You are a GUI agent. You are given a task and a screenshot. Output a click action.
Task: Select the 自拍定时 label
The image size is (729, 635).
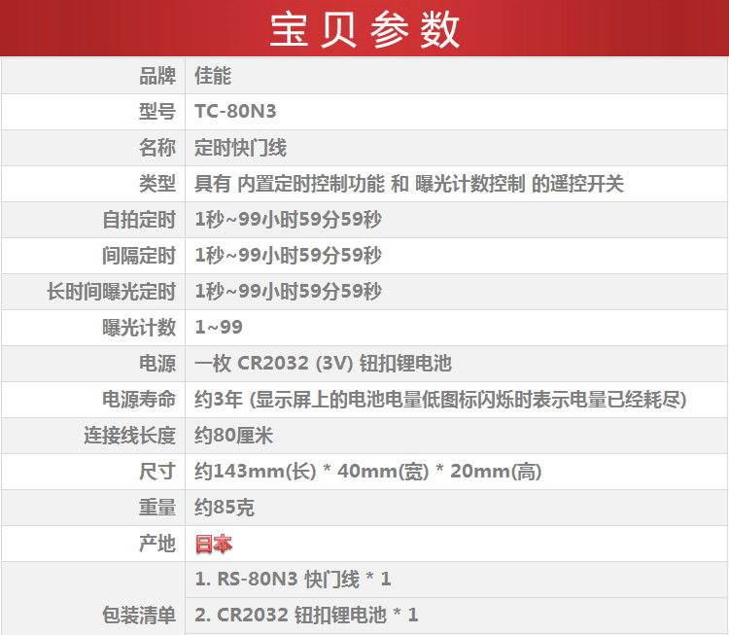(x=139, y=220)
